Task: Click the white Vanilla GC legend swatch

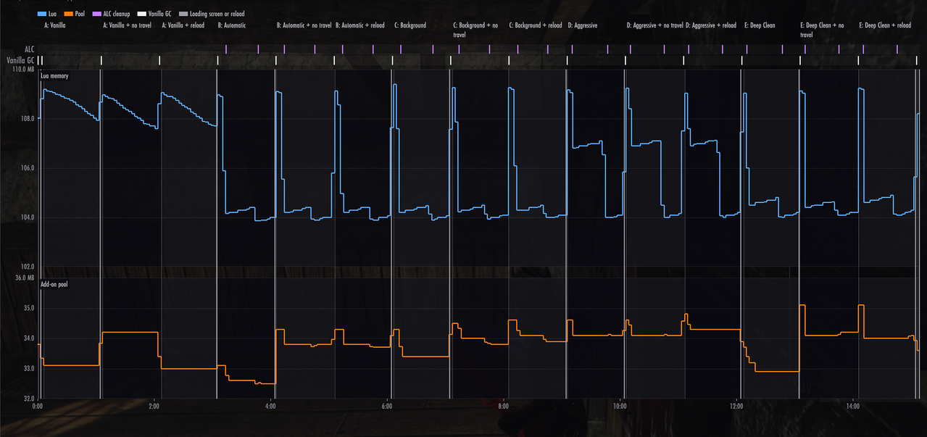Action: click(141, 14)
